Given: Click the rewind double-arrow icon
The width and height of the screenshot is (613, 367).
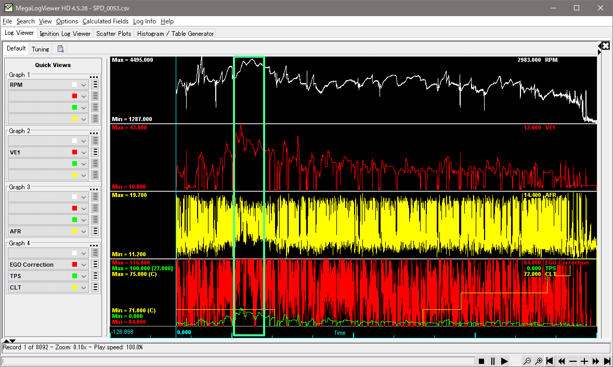Looking at the screenshot, I should click(x=562, y=361).
